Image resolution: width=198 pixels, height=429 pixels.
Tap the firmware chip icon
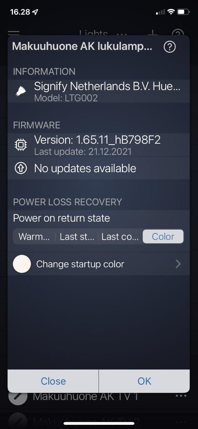tap(21, 145)
